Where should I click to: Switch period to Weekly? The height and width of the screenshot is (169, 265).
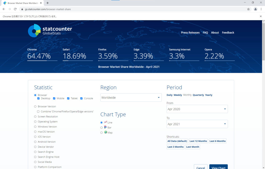pos(178,95)
